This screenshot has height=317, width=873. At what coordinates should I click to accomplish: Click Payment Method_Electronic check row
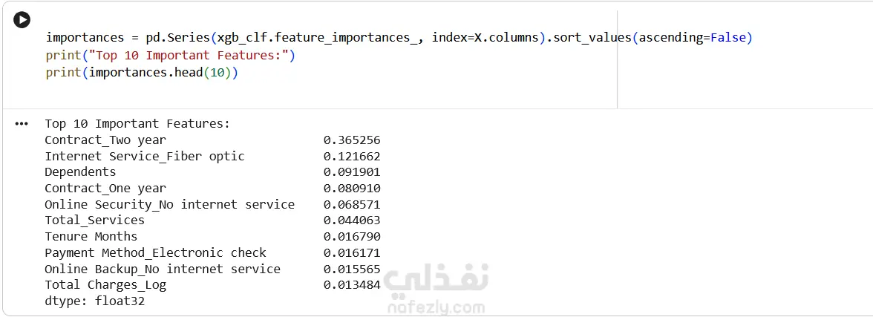[x=155, y=252]
